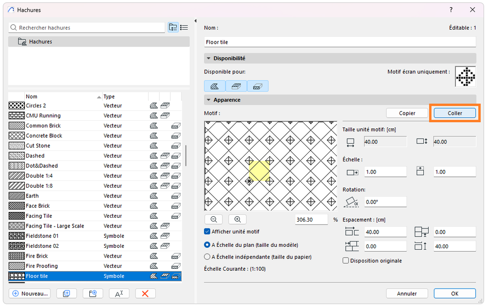This screenshot has width=485, height=307.
Task: Select Facing Tile - Large Scale row
Action: click(95, 226)
